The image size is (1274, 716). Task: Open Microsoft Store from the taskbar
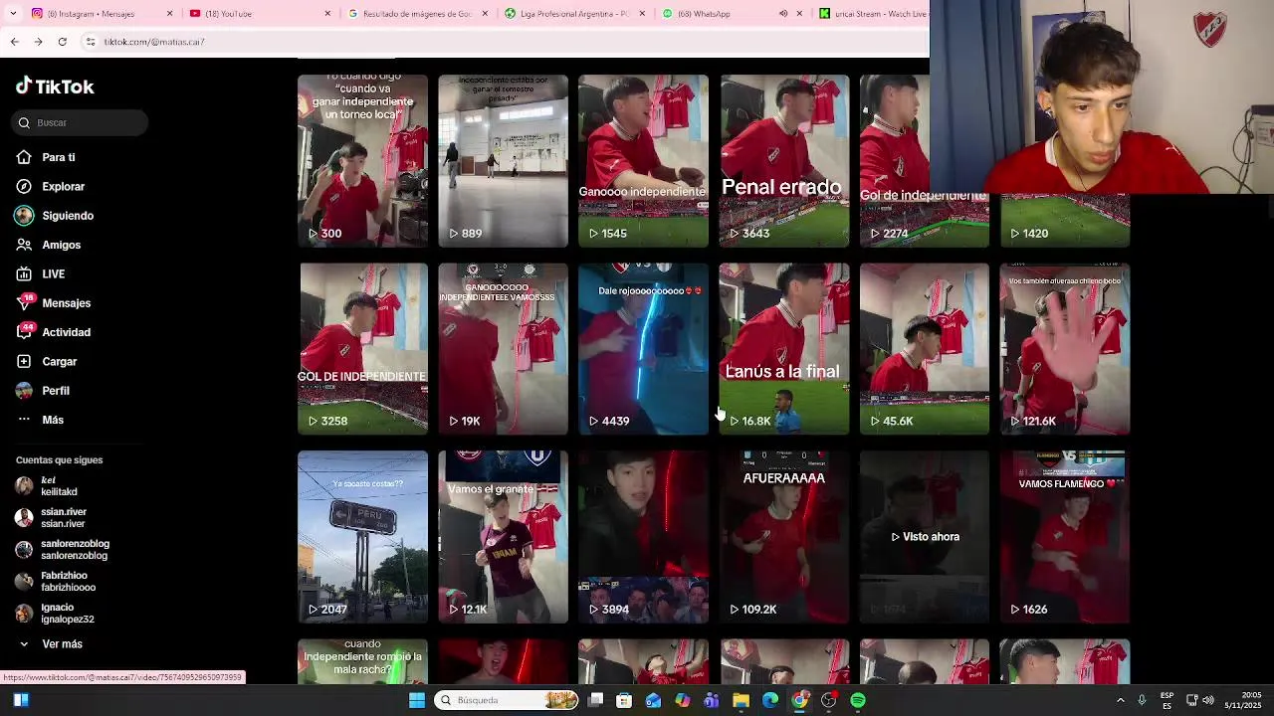pos(624,700)
